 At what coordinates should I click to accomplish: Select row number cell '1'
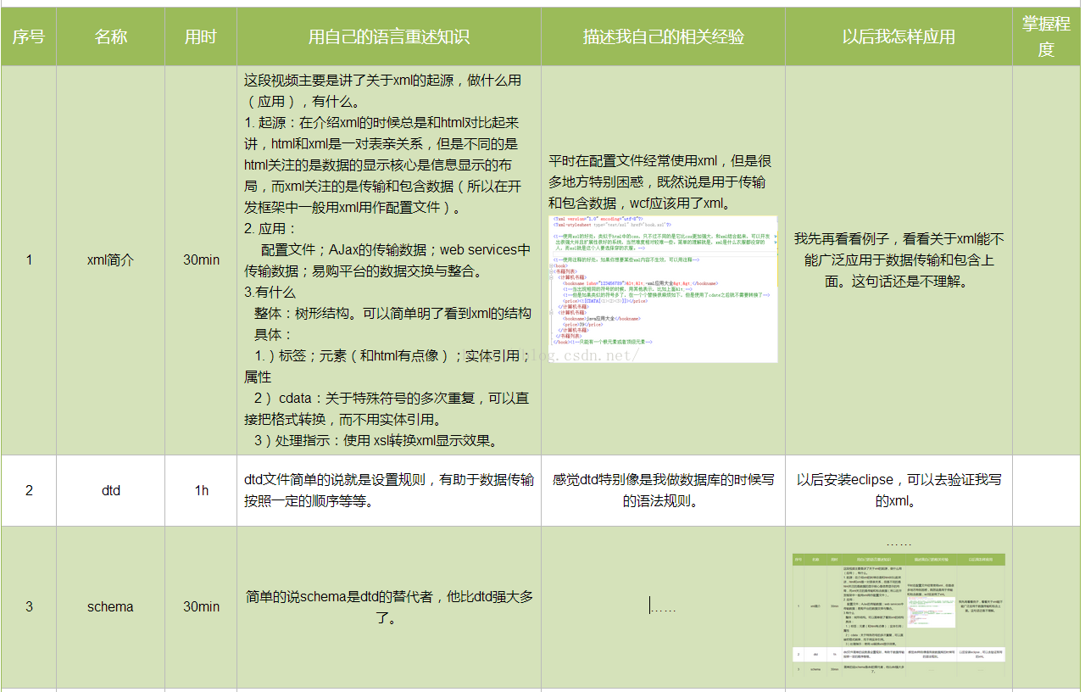point(29,260)
